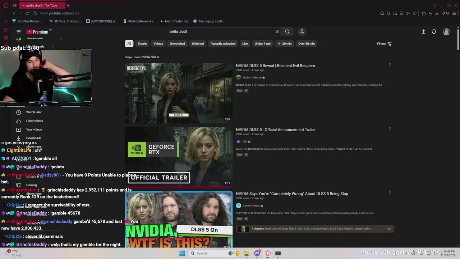Select the Over 20 min filter chip
This screenshot has height=259, width=460.
(x=307, y=44)
